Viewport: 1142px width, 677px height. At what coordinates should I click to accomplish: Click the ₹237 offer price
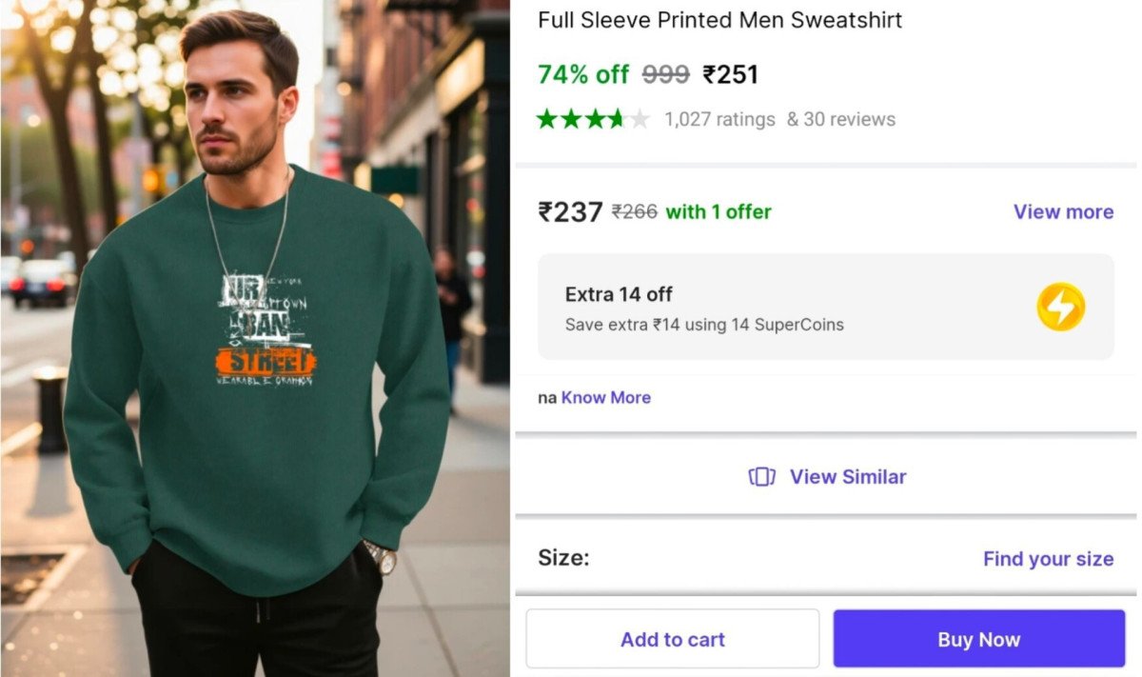pos(570,211)
